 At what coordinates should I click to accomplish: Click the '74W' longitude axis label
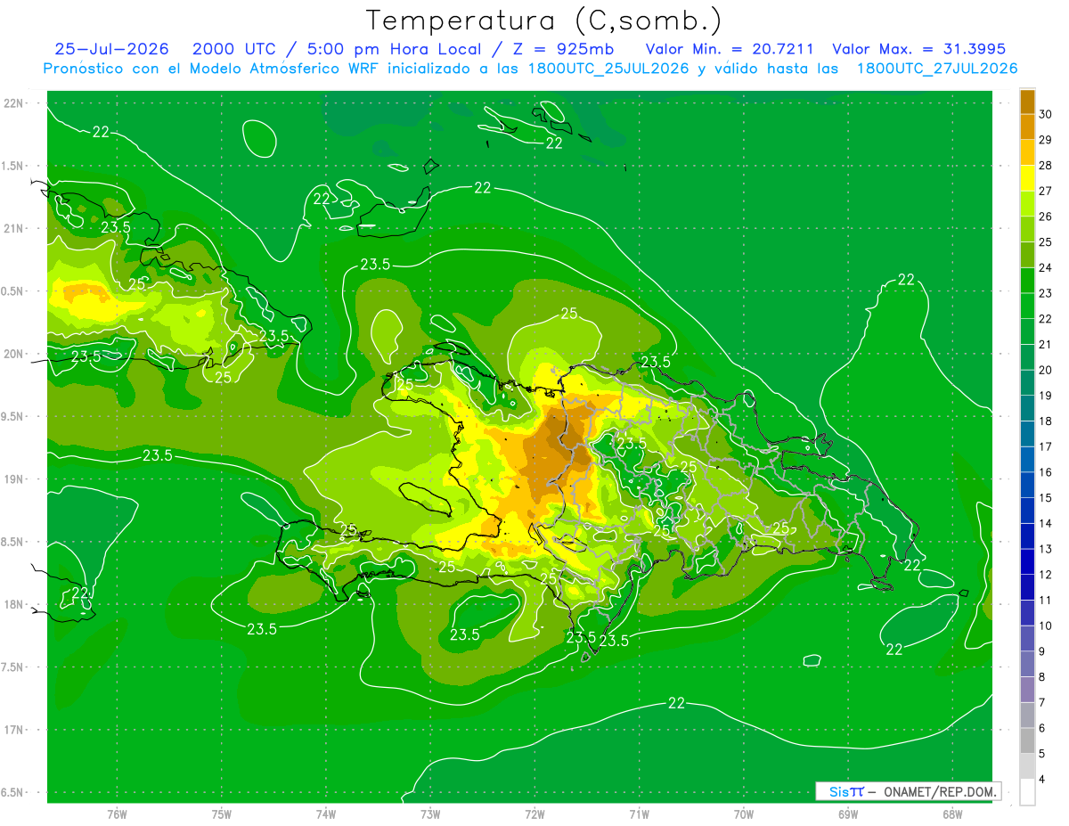(x=326, y=814)
